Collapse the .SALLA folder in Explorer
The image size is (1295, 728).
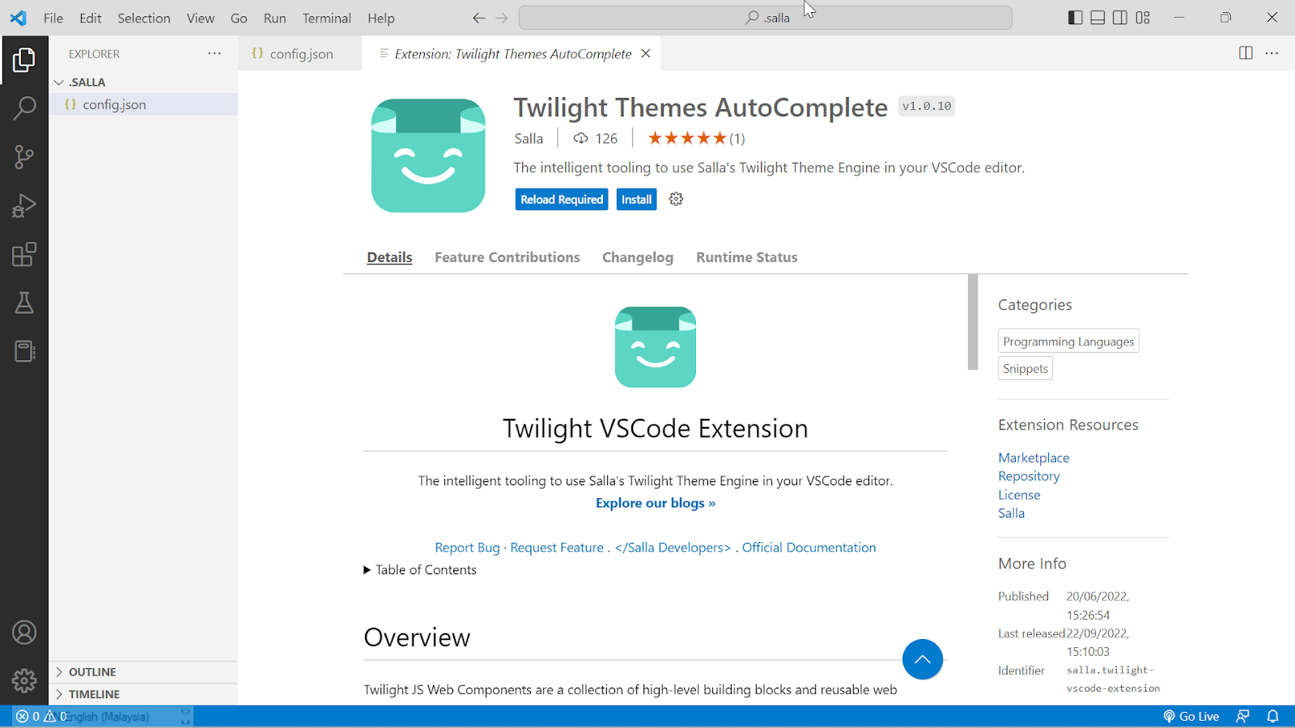pos(58,82)
